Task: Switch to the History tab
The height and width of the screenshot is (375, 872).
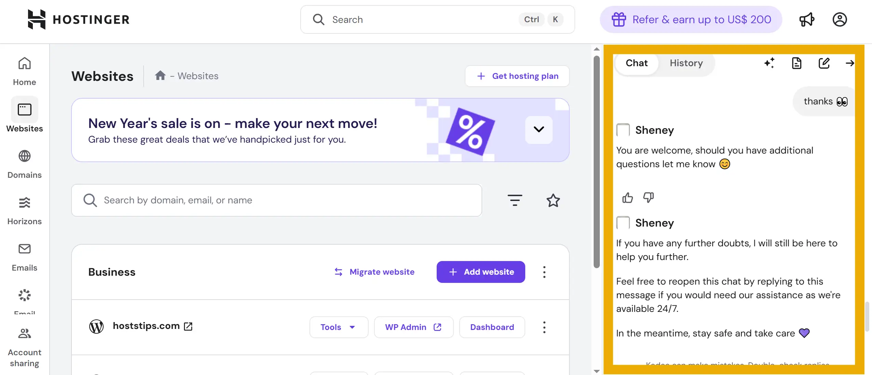Action: [686, 63]
